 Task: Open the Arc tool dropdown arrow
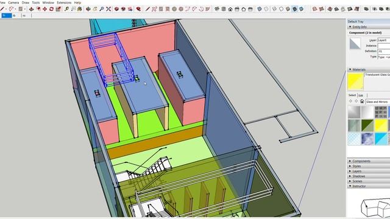[15, 9]
